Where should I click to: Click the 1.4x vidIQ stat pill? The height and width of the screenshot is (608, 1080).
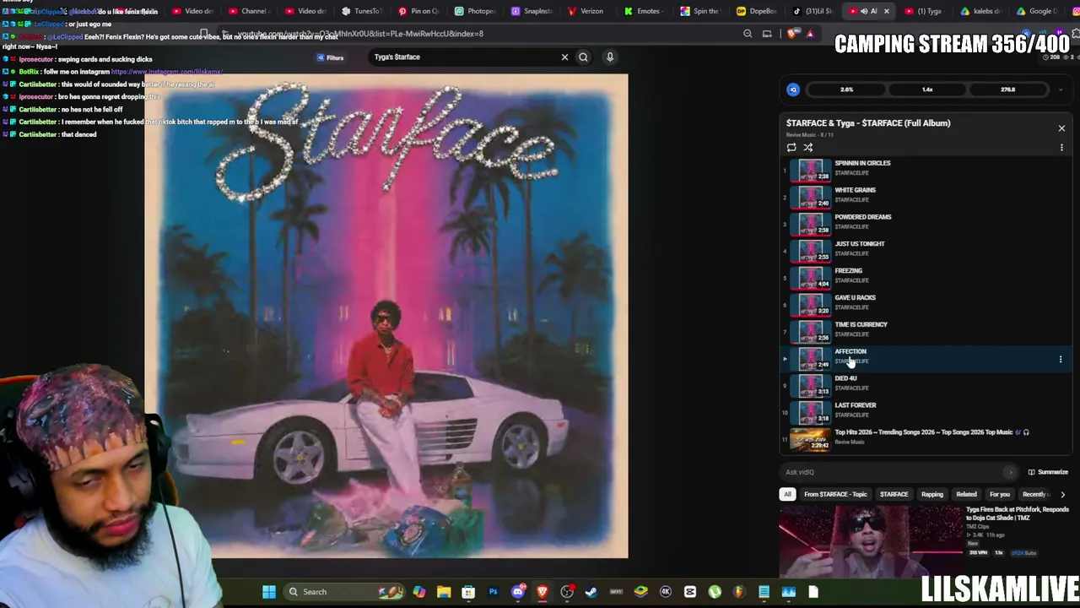point(927,90)
